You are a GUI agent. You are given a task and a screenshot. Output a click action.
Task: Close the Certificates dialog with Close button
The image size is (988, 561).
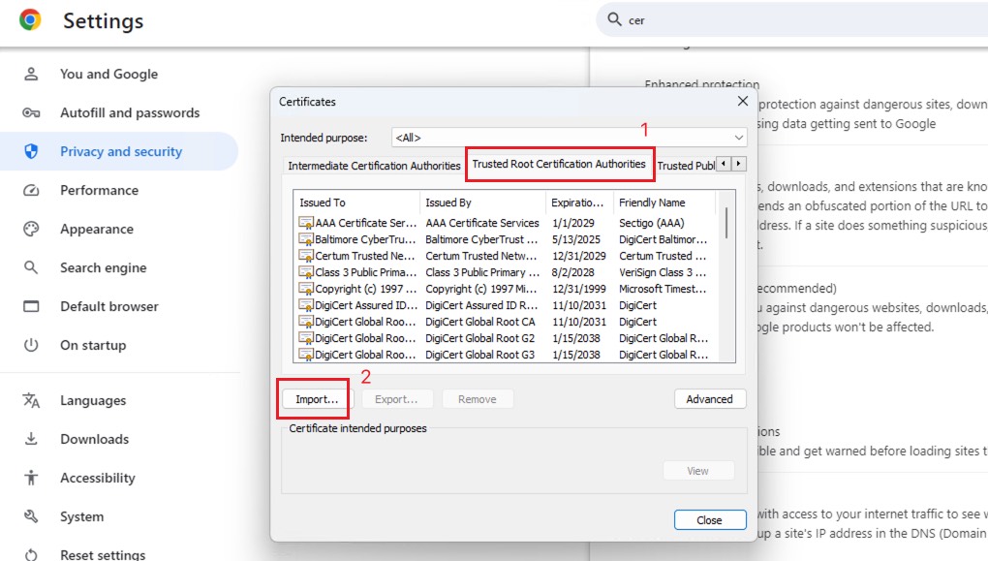[709, 520]
